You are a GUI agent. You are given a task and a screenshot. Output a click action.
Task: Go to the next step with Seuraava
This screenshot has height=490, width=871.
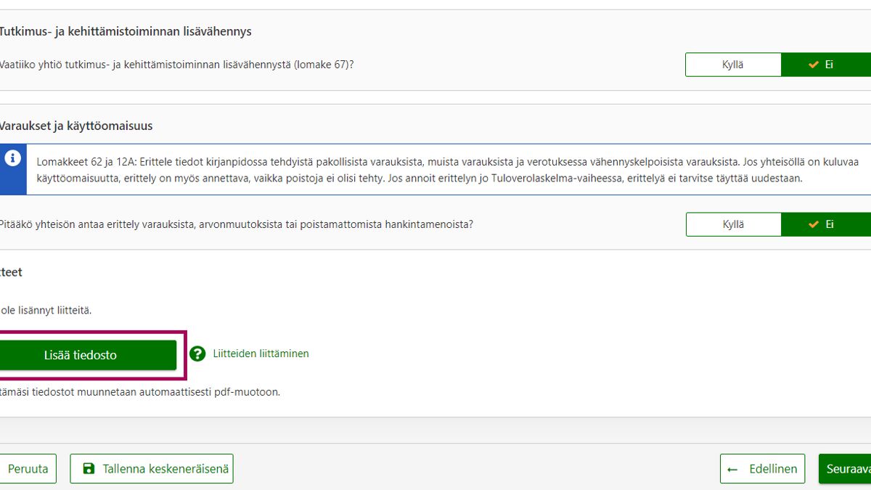846,469
